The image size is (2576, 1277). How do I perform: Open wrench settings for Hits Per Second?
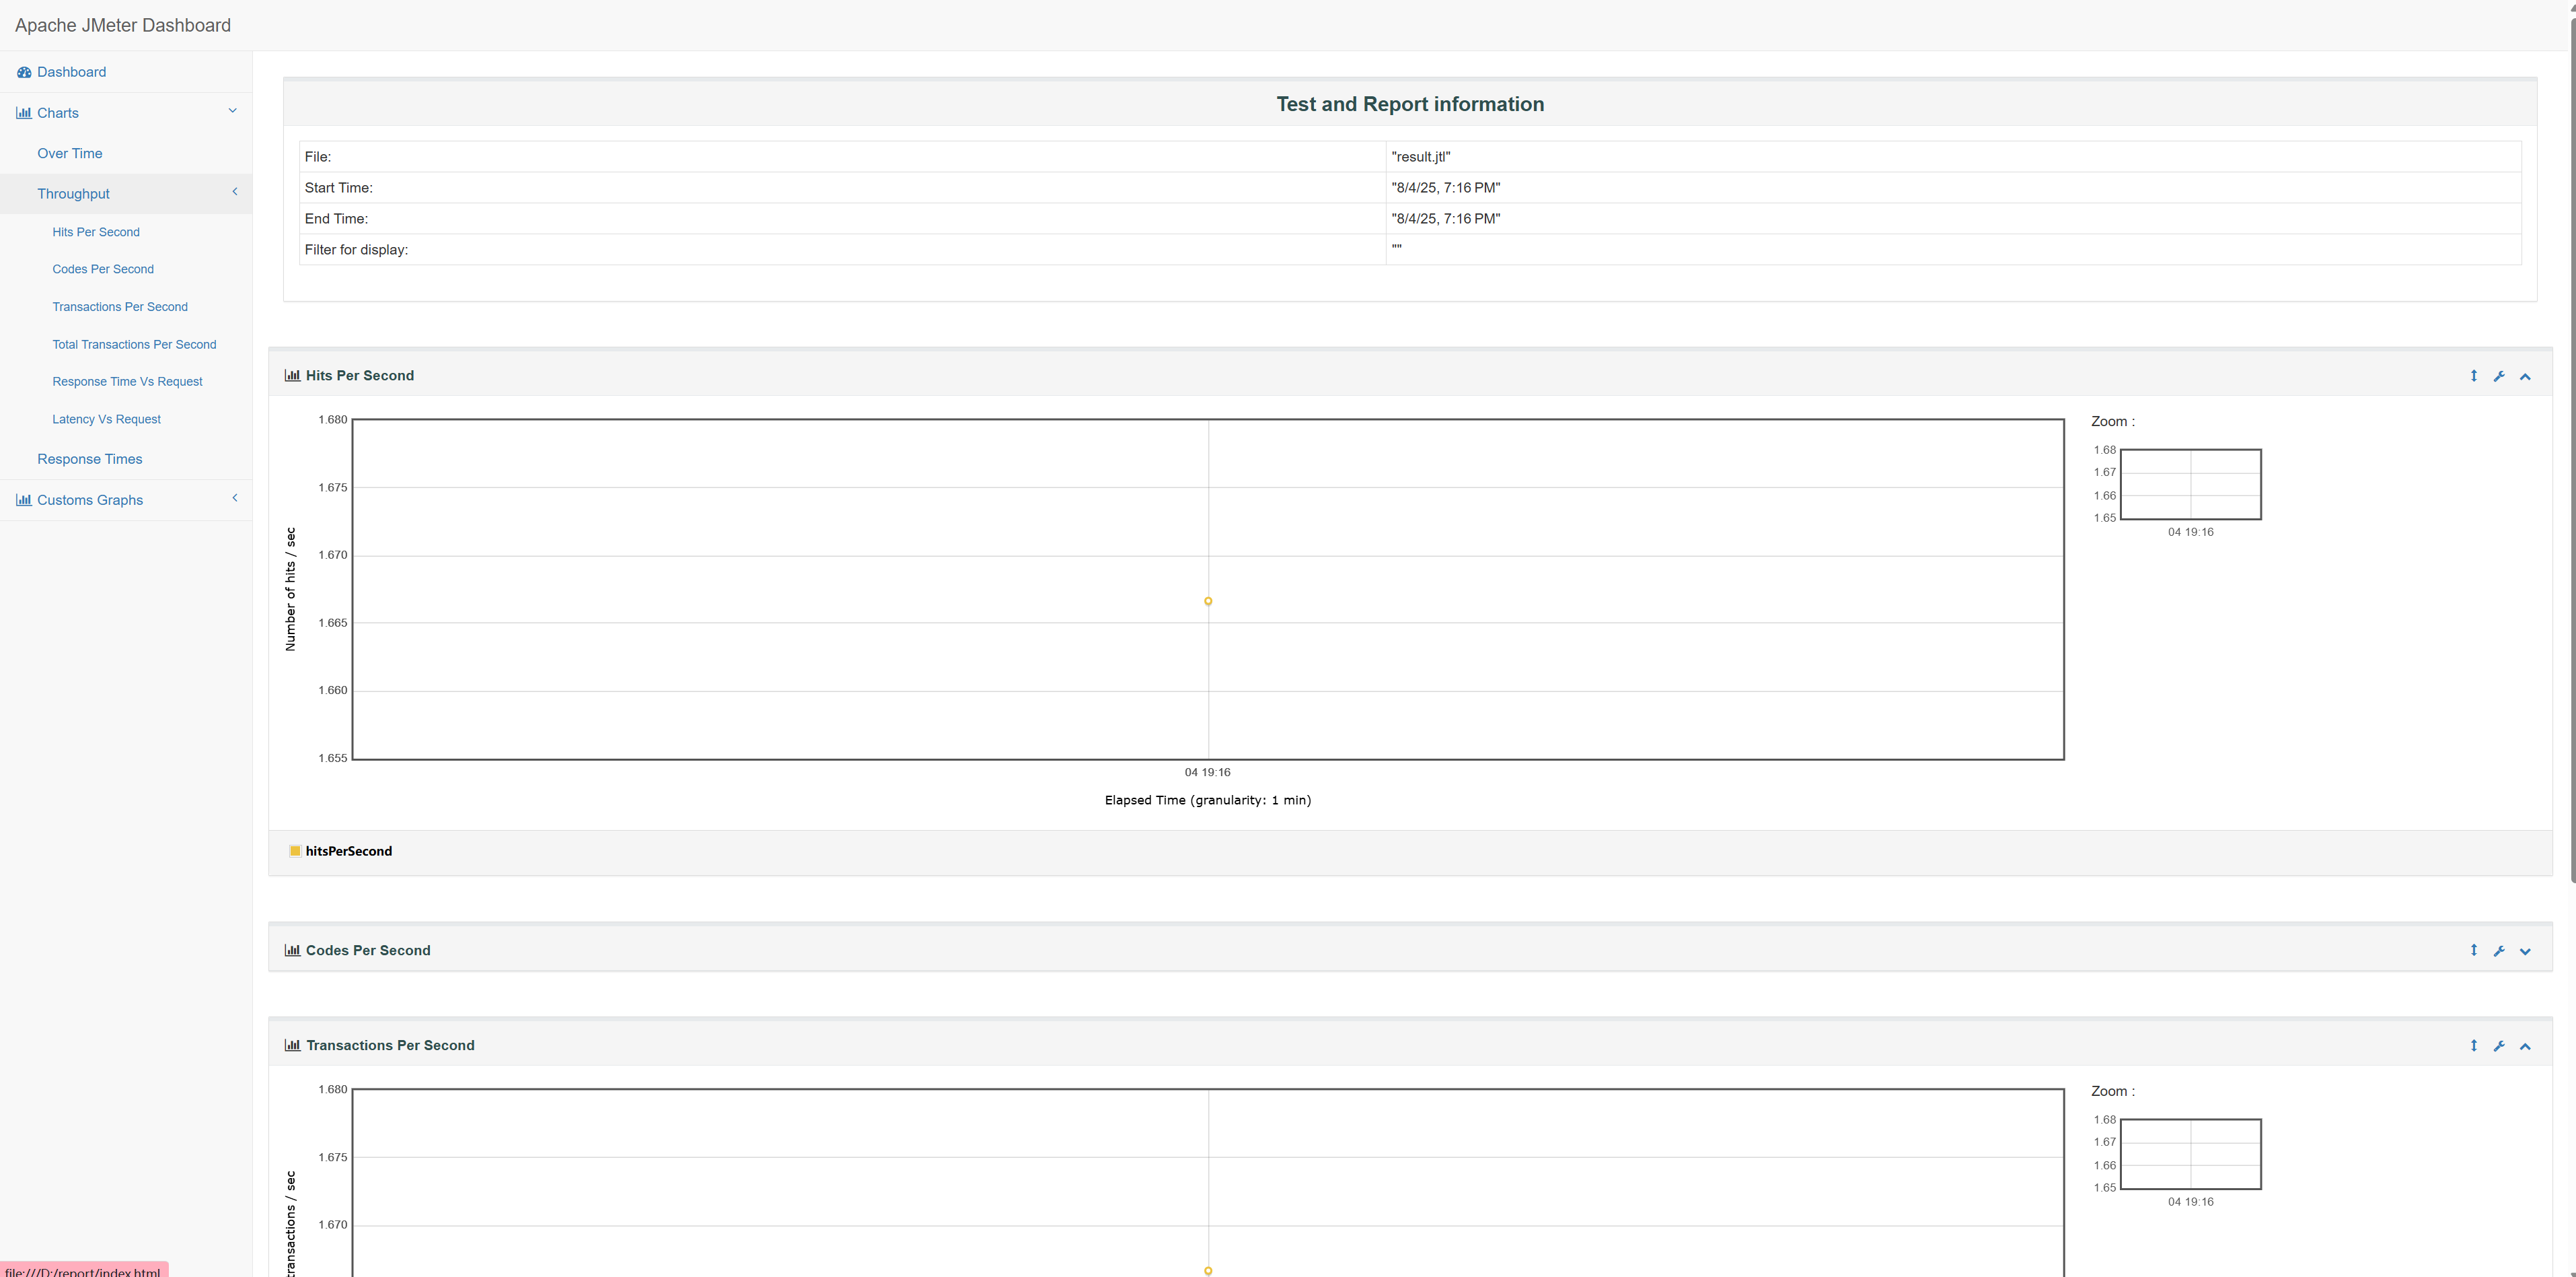click(x=2499, y=376)
